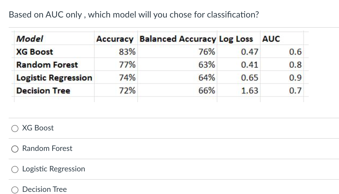Click the Accuracy column header
This screenshot has width=339, height=194.
coord(115,39)
